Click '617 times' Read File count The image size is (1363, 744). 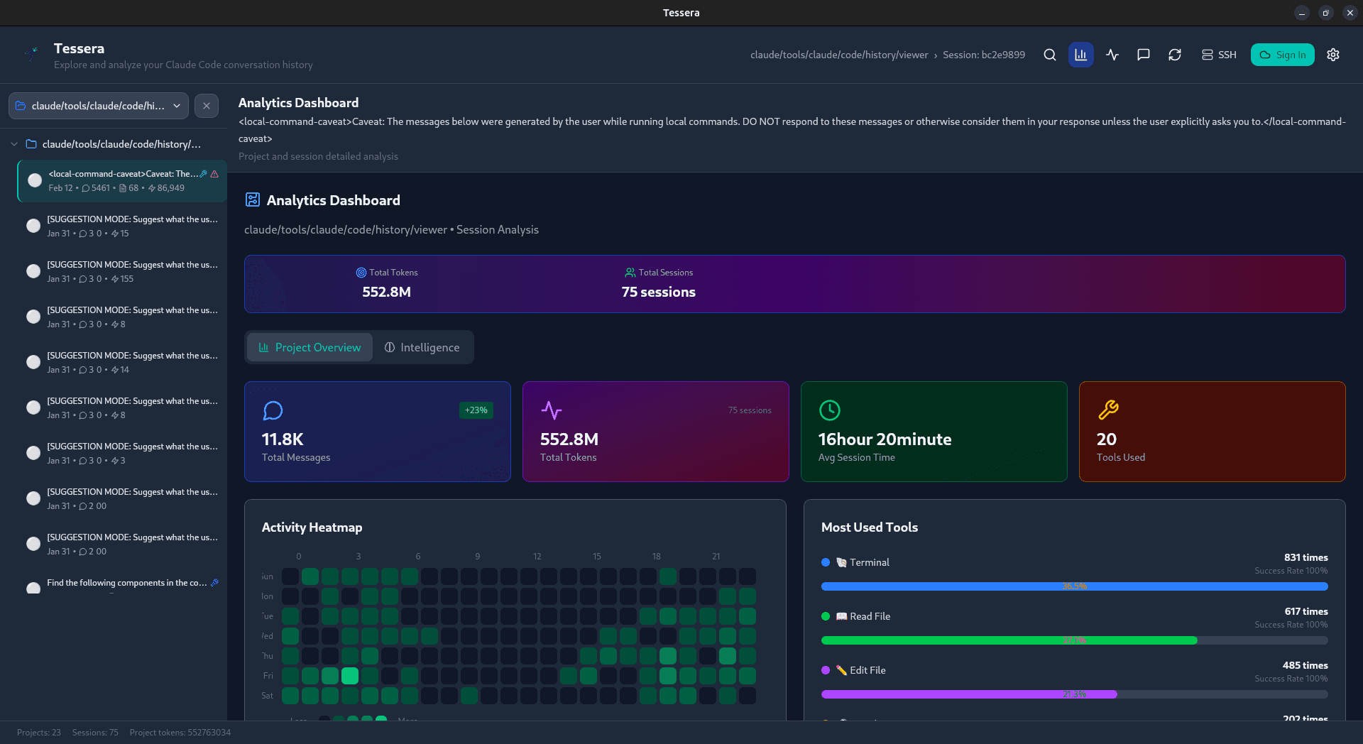(1306, 611)
